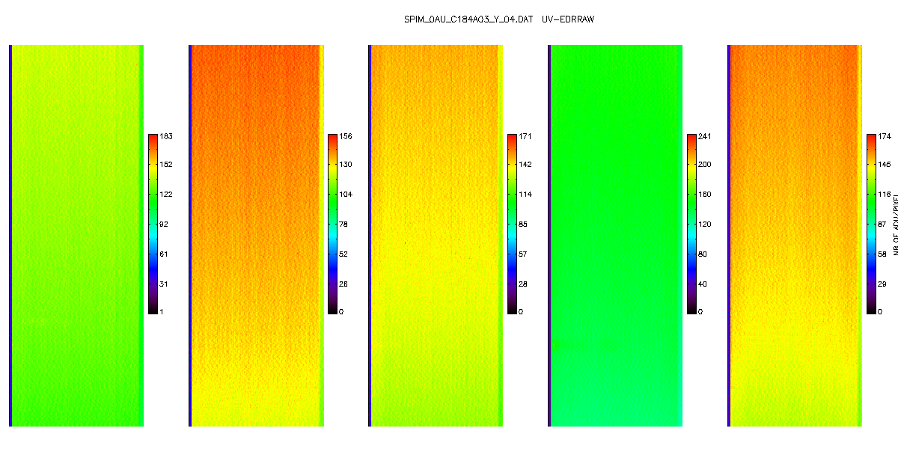Click the 152 tick label

point(167,165)
